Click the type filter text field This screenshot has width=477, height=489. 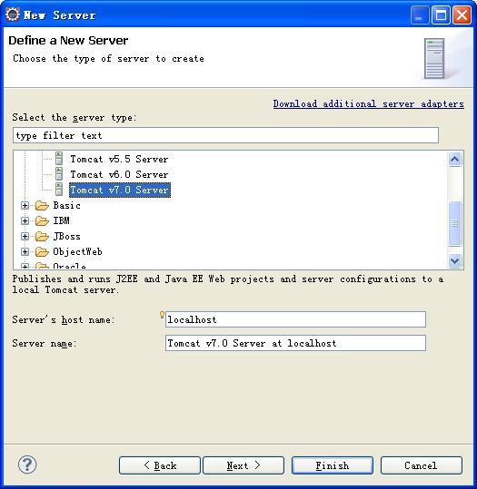pyautogui.click(x=225, y=135)
